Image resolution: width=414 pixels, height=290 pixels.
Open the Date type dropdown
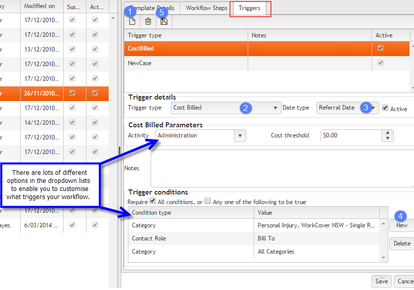(x=373, y=108)
